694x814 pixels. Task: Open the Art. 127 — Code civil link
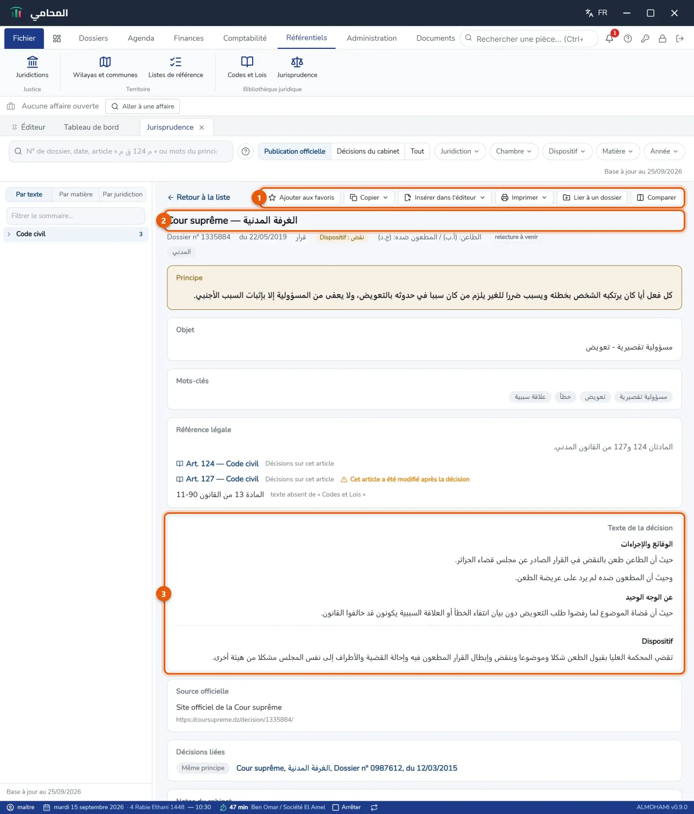(x=218, y=479)
